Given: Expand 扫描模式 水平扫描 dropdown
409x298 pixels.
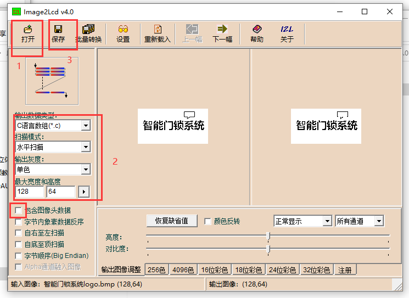Looking at the screenshot, I should click(x=86, y=147).
